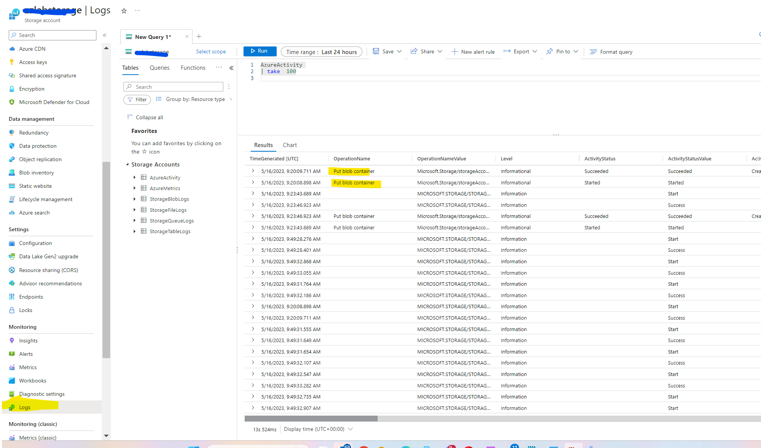Expand the AzureMetrics table
Image resolution: width=761 pixels, height=448 pixels.
pyautogui.click(x=135, y=188)
